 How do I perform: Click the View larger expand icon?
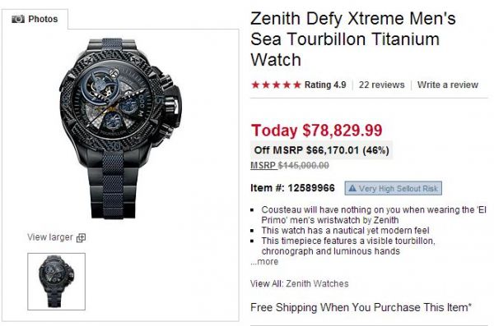[x=81, y=237]
